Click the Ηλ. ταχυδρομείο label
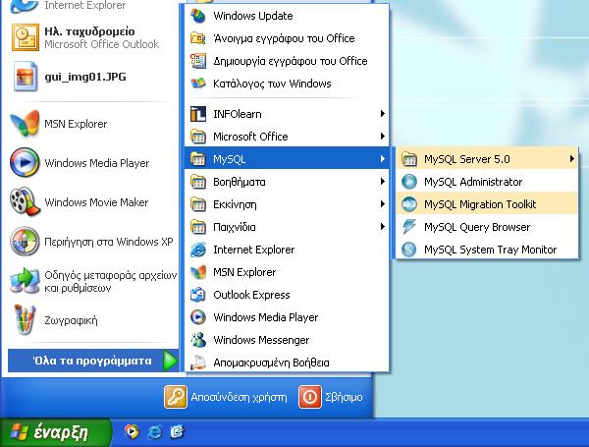Viewport: 589px width, 447px height. tap(89, 31)
